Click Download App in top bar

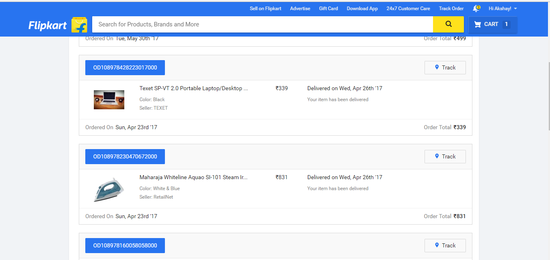coord(362,9)
